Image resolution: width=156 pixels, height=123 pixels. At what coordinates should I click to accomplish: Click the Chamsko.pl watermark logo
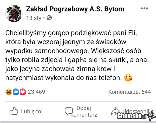pos(132,116)
